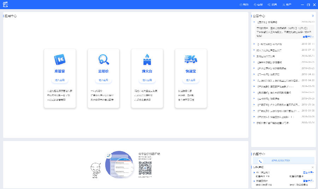The image size is (318, 189).
Task: Open the 查看详情 link beside 快递宝统计
Action: tap(308, 181)
